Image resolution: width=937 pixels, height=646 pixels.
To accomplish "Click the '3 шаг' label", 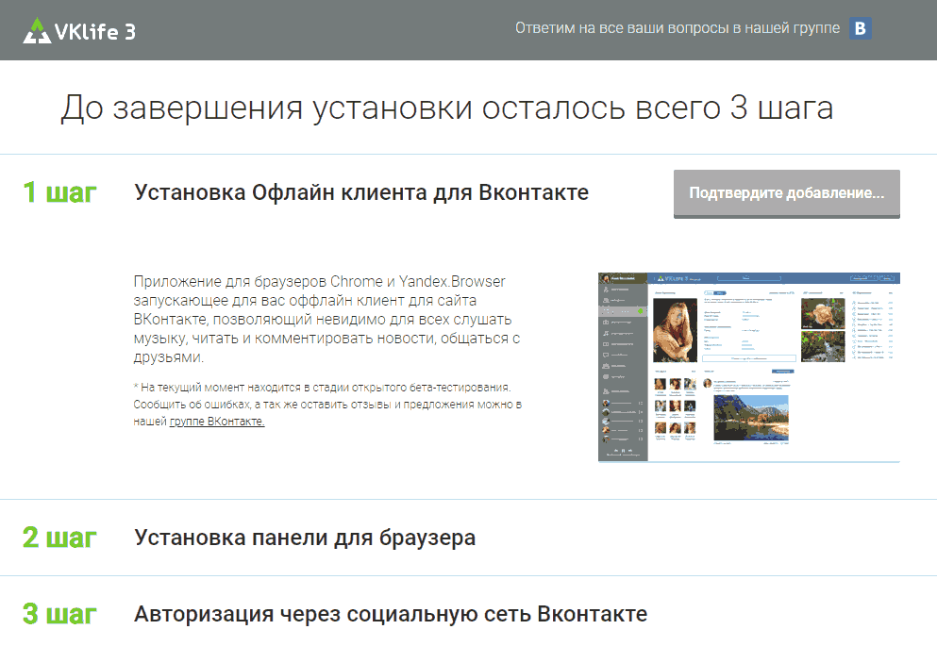I will pos(59,614).
